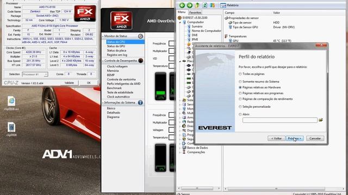
Task: Click the Próximo button in the report wizard
Action: coord(295,139)
